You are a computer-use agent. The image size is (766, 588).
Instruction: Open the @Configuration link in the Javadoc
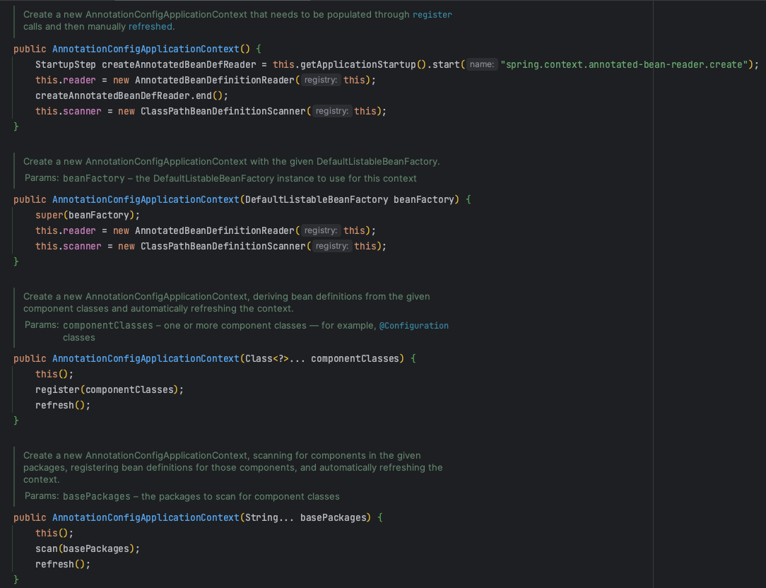click(415, 325)
